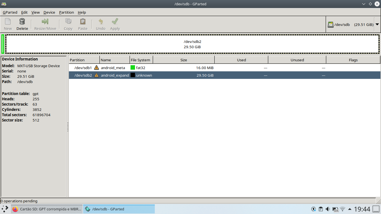Open the clipboard tray icon
The height and width of the screenshot is (214, 381).
pyautogui.click(x=321, y=209)
